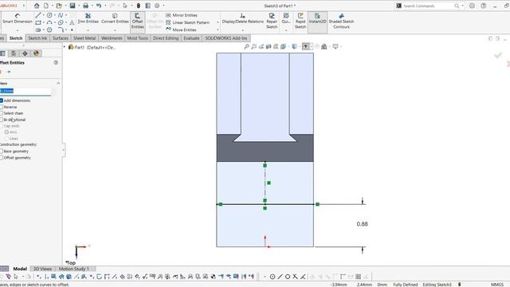
Task: Activate the Trim Entities tool
Action: pos(88,18)
